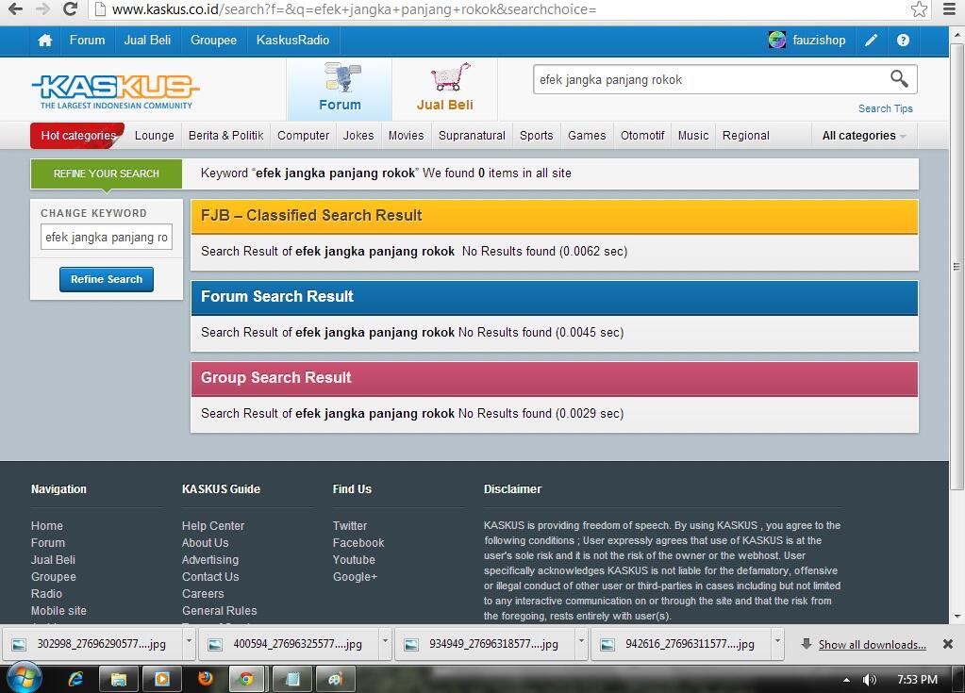Image resolution: width=965 pixels, height=693 pixels.
Task: Open the Lounge category
Action: click(155, 136)
